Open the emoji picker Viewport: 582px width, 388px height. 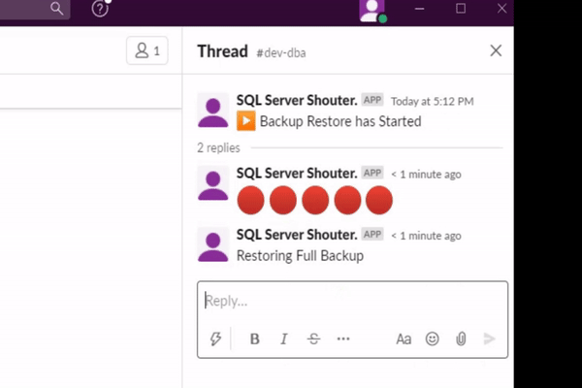click(433, 339)
